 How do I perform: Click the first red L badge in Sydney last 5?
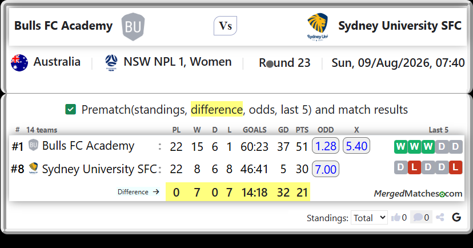[414, 167]
